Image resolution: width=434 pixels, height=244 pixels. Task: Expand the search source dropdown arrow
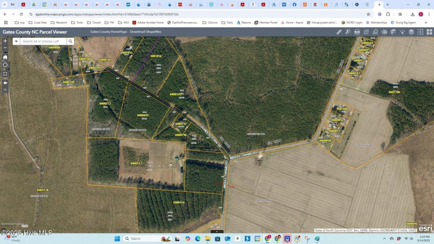point(16,41)
